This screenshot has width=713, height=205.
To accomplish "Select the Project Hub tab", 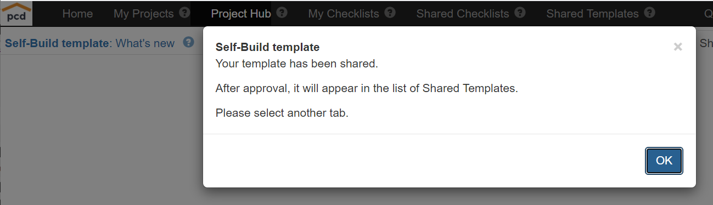I will [x=241, y=14].
